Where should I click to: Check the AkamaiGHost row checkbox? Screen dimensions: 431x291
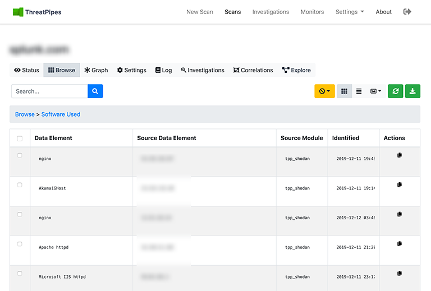click(x=20, y=185)
